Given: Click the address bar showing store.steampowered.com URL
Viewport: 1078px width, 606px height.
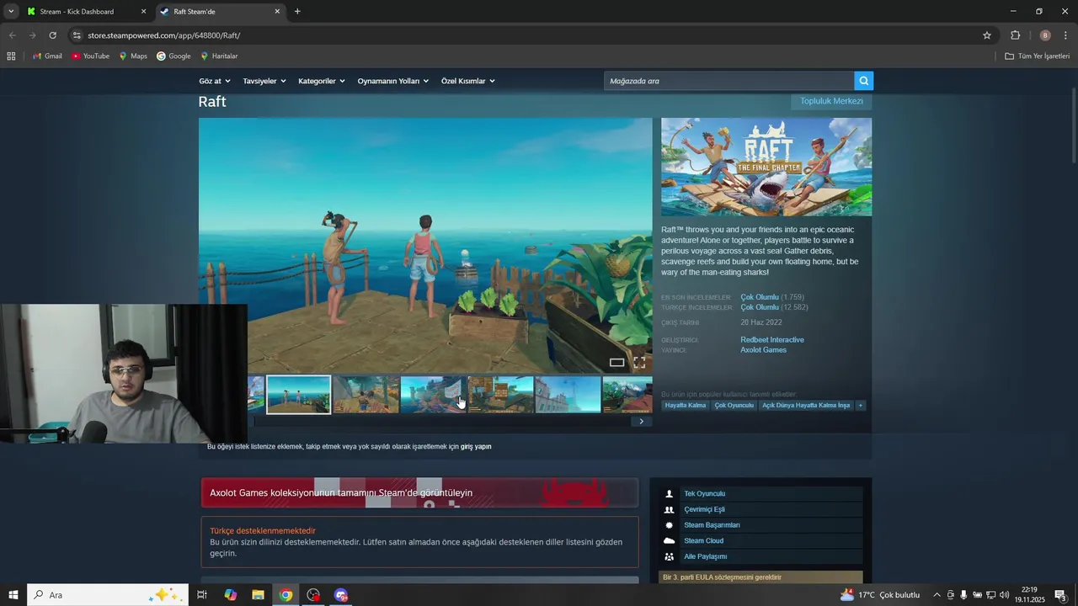Looking at the screenshot, I should (163, 35).
